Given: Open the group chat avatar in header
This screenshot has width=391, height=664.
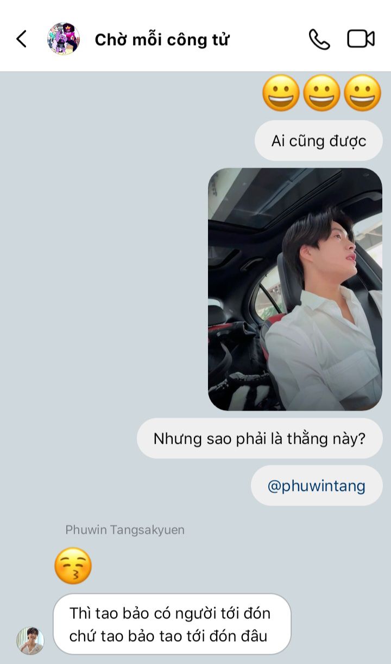Looking at the screenshot, I should coord(64,39).
